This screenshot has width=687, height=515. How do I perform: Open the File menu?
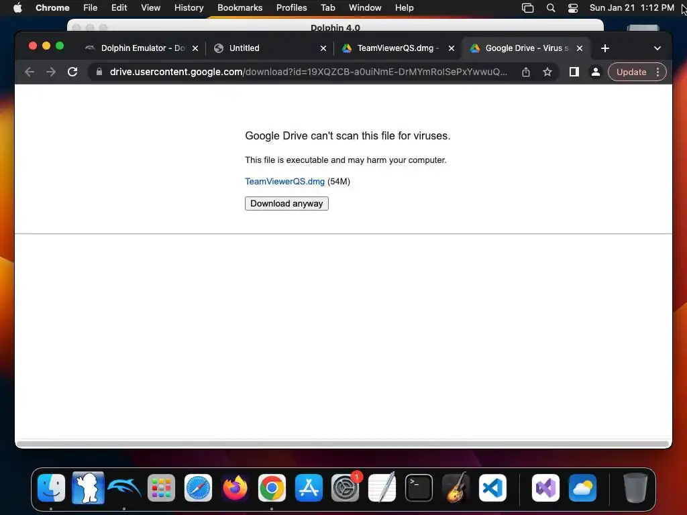pyautogui.click(x=91, y=8)
